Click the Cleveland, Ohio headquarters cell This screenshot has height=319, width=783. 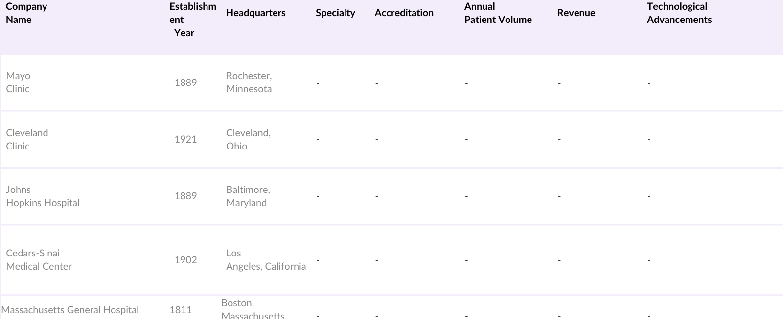248,140
